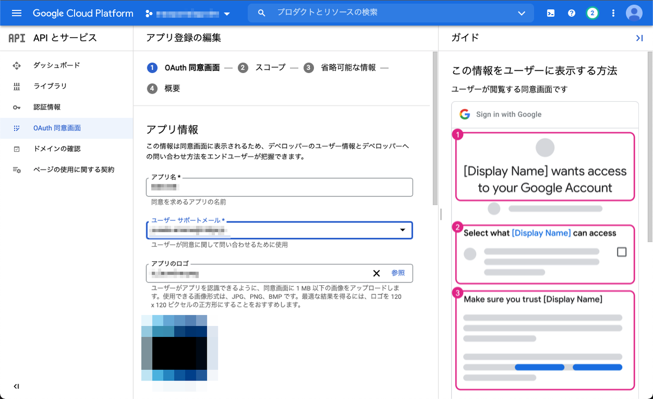Viewport: 653px width, 399px height.
Task: Click the guide panel vertical scrollbar
Action: point(650,147)
